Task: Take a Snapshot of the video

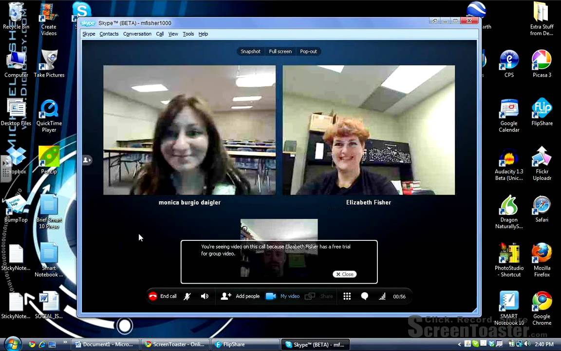Action: coord(250,51)
